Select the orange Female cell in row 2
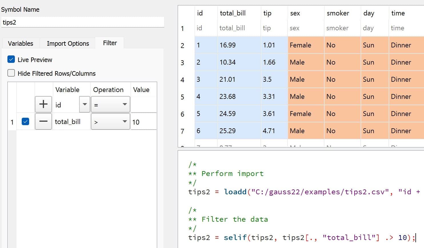This screenshot has height=248, width=424. [x=305, y=45]
